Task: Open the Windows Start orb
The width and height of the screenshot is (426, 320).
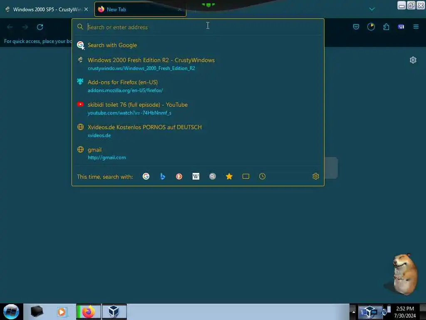Action: point(11,312)
